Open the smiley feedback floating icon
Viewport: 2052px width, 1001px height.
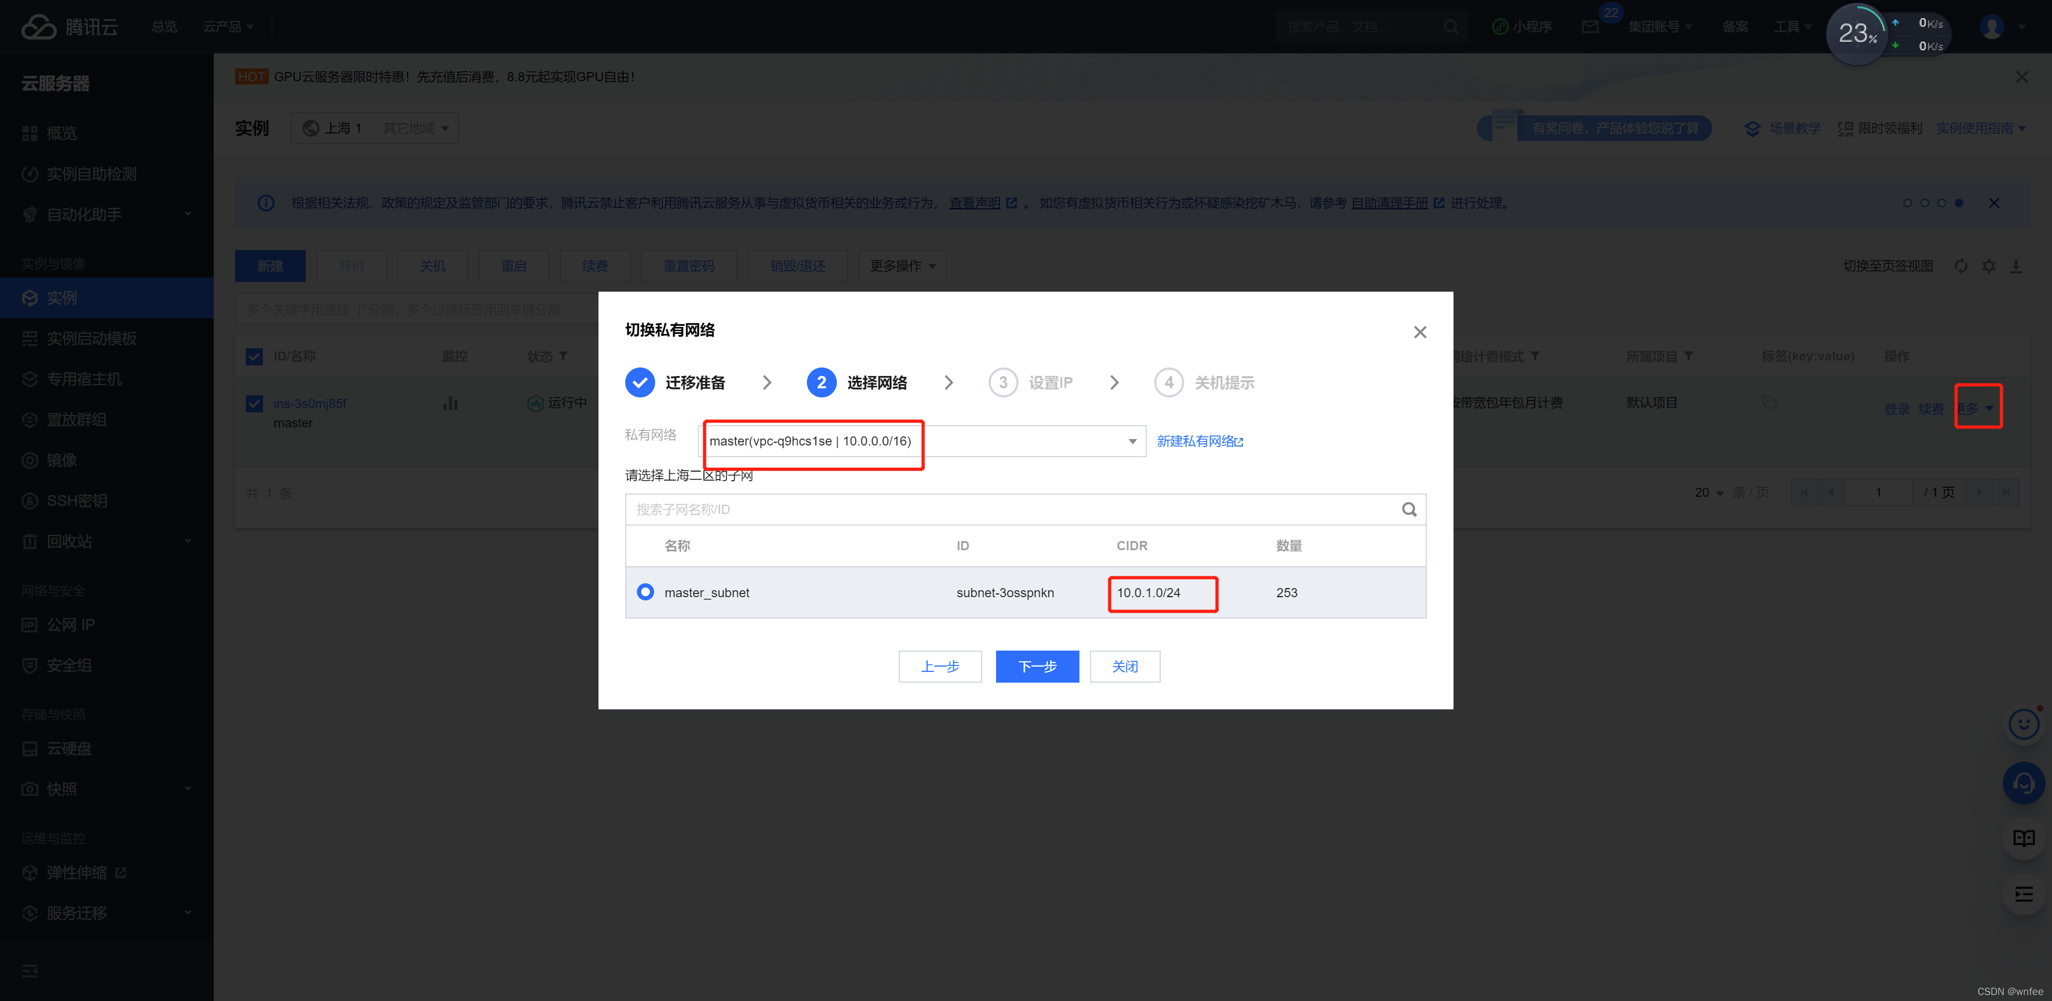click(2023, 724)
